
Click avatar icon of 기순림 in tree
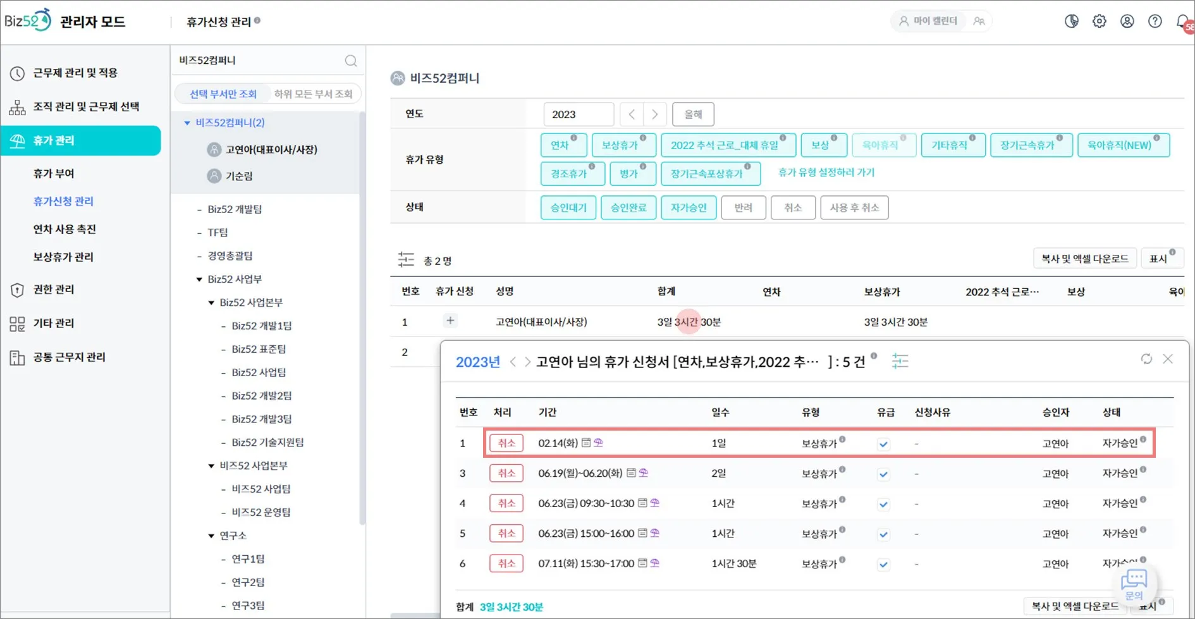(x=214, y=176)
